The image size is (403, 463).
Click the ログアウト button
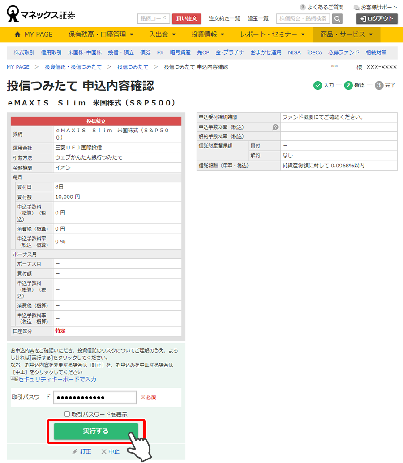point(377,18)
